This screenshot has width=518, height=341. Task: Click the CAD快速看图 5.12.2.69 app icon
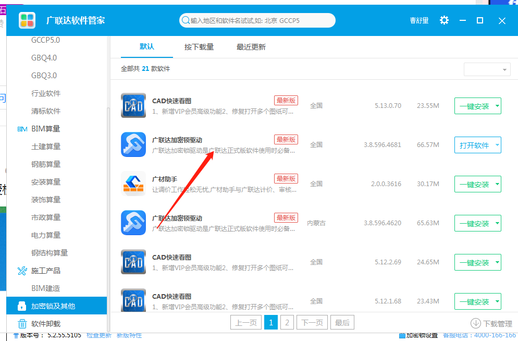(x=133, y=262)
